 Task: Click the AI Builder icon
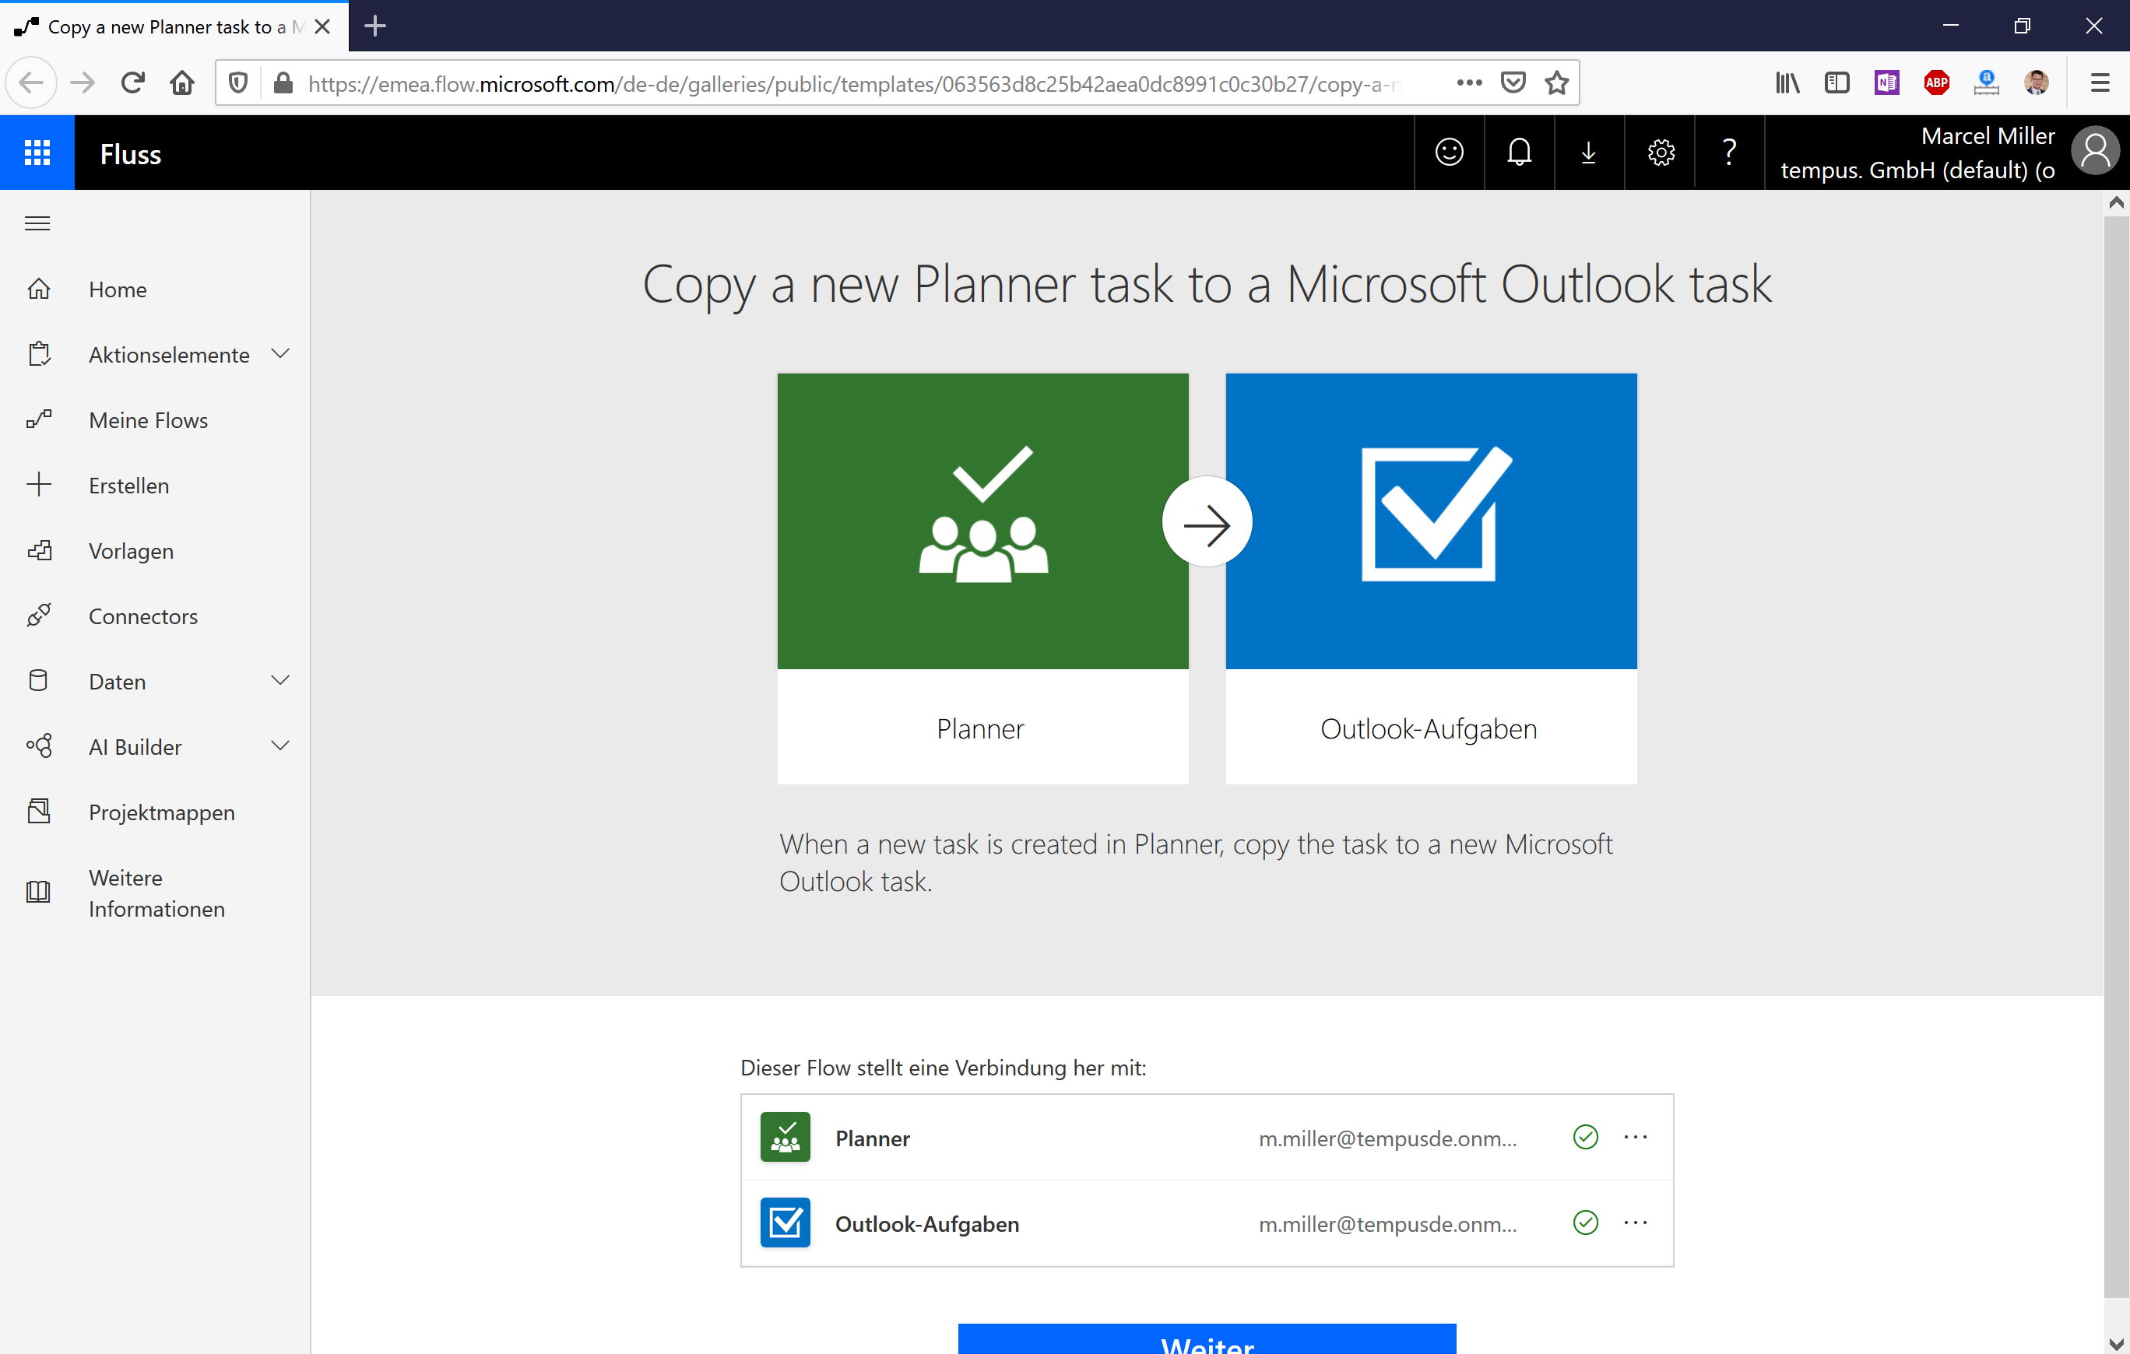coord(39,746)
